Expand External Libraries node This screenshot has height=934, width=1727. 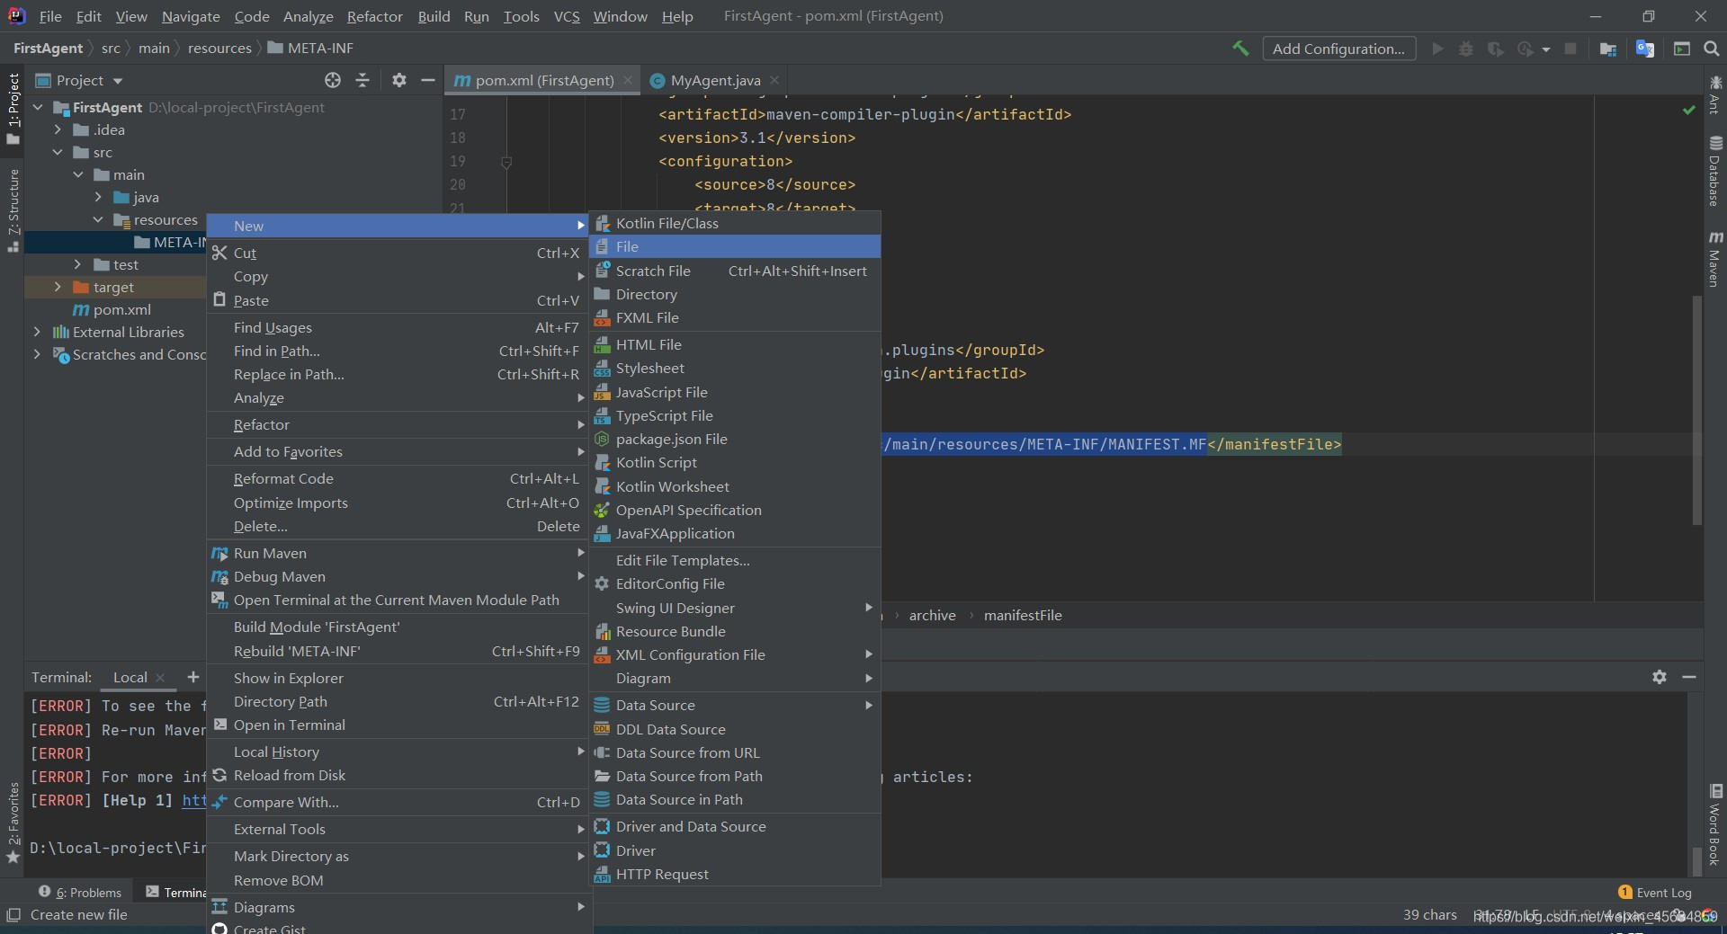click(37, 332)
